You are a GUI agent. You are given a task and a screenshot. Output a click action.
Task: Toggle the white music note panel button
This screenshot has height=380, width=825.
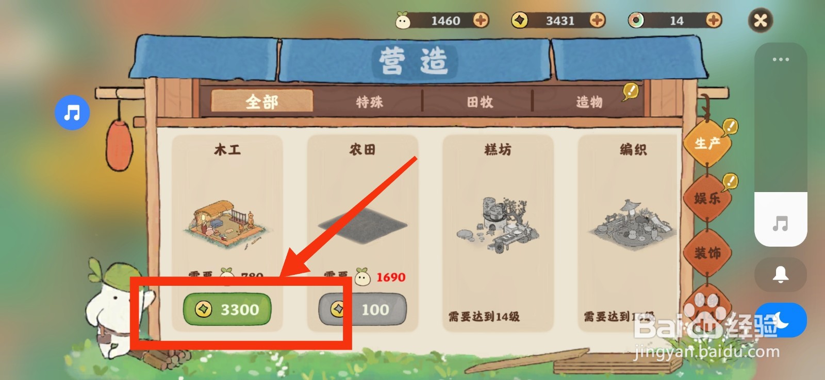point(781,223)
